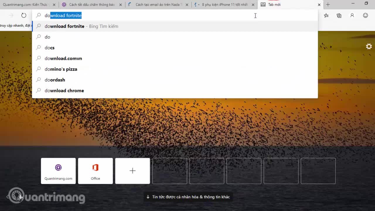The image size is (375, 211).
Task: Click search icon beside 'download chrome' suggestion
Action: click(x=38, y=91)
